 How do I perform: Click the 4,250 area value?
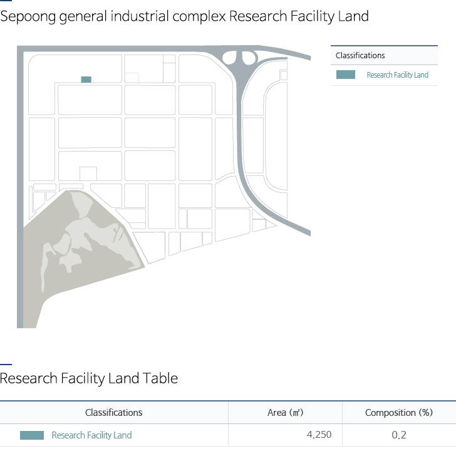tap(319, 435)
